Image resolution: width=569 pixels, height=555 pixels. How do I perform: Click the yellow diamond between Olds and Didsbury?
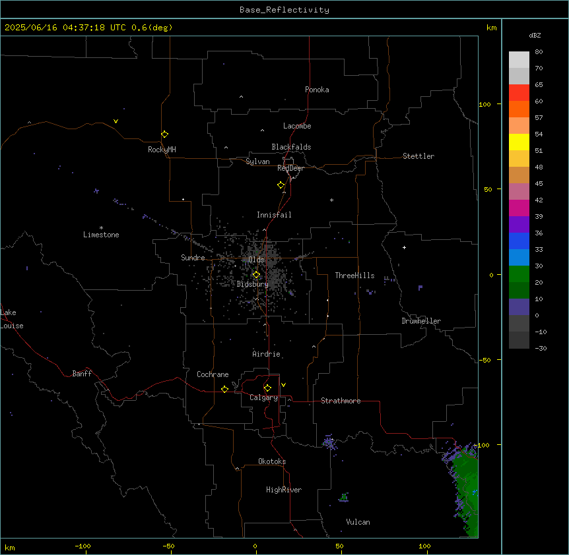click(x=256, y=275)
